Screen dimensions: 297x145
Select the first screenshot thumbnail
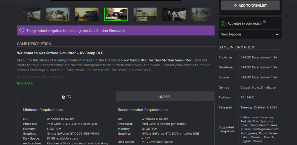point(31,14)
